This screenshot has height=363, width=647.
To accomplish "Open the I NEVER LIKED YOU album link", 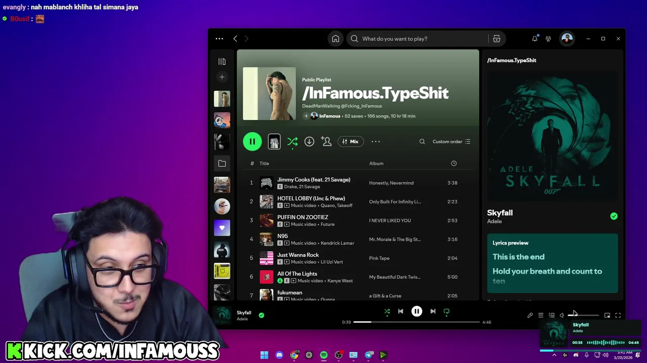I will pos(390,220).
